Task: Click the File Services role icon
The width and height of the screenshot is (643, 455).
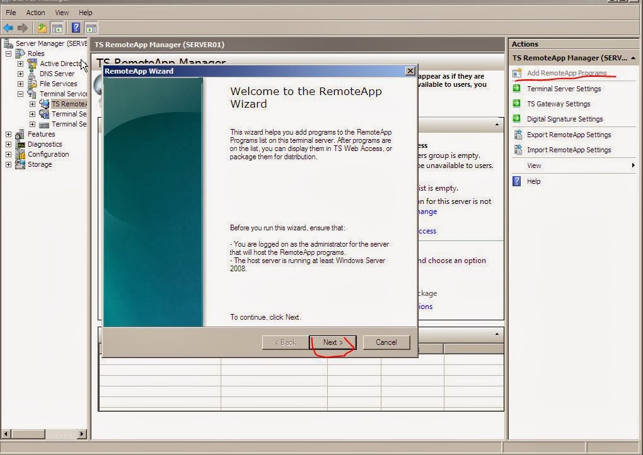Action: [x=32, y=84]
